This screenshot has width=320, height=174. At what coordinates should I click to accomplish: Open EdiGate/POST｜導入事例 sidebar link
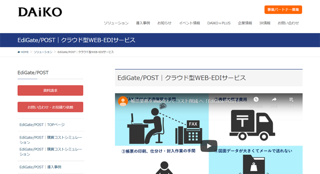tap(40, 167)
